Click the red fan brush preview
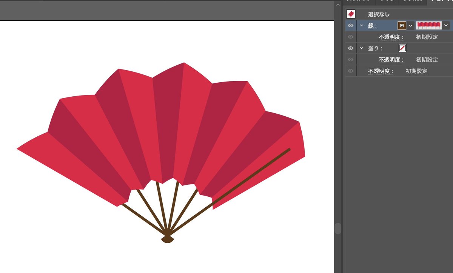 (429, 26)
